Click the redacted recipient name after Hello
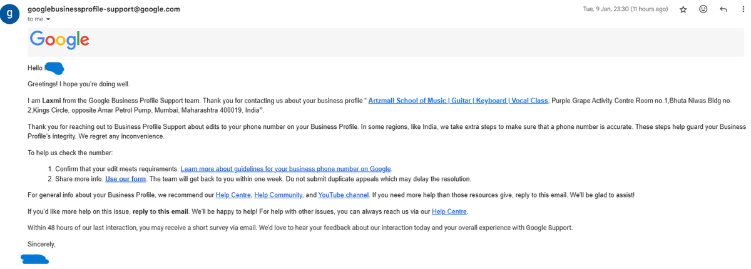751x269 pixels. [55, 68]
